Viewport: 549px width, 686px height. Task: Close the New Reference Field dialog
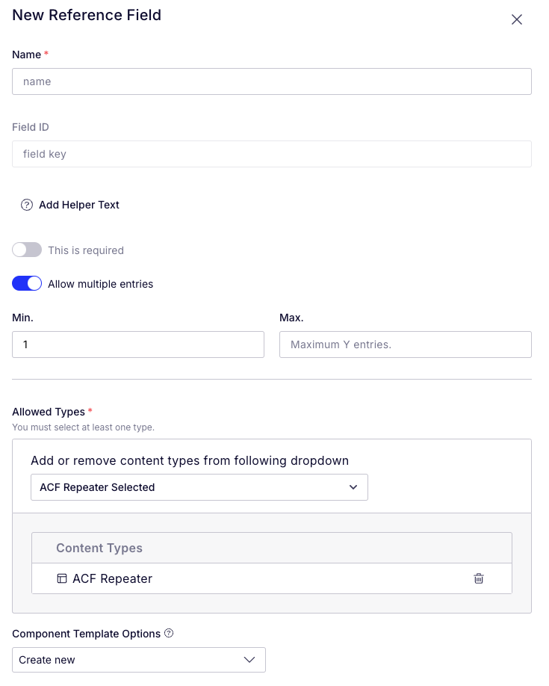pyautogui.click(x=517, y=19)
